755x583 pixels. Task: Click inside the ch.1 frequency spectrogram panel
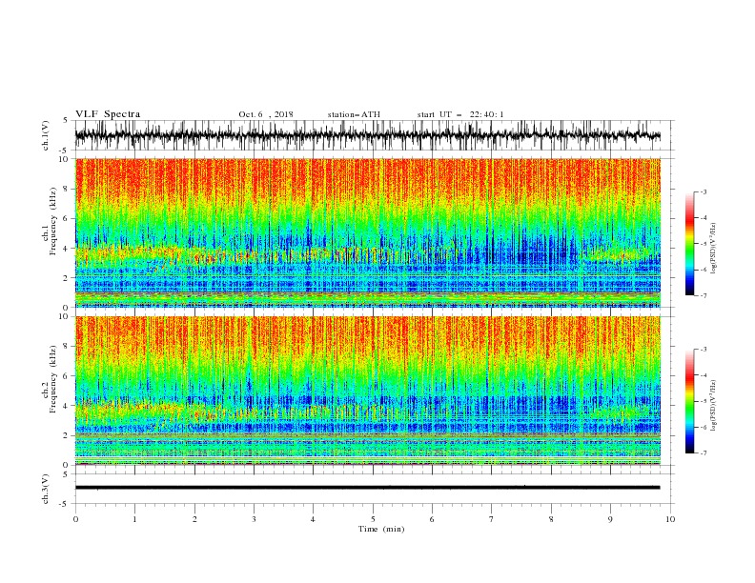tap(368, 232)
